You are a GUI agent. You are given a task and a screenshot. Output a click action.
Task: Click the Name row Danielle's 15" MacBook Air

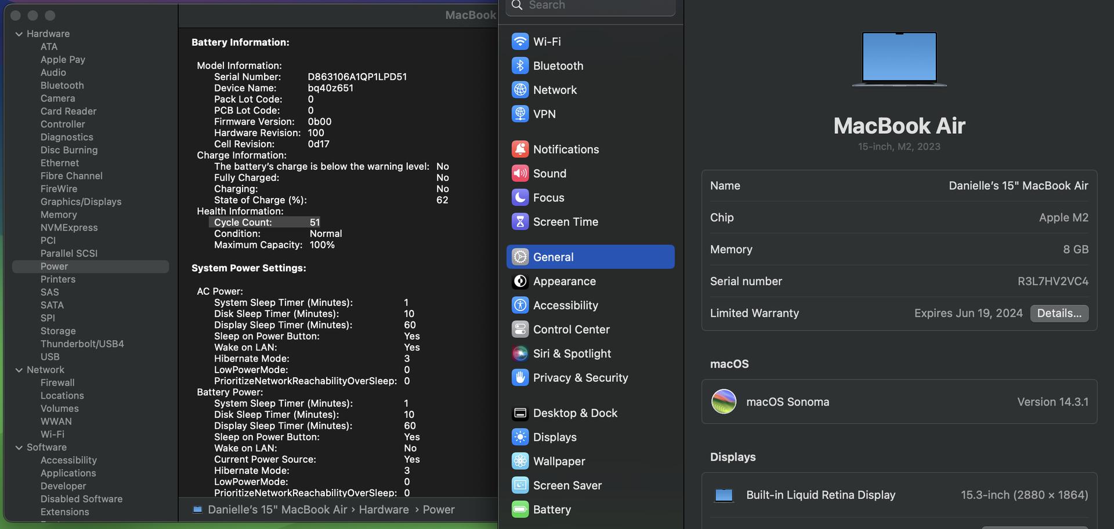899,186
